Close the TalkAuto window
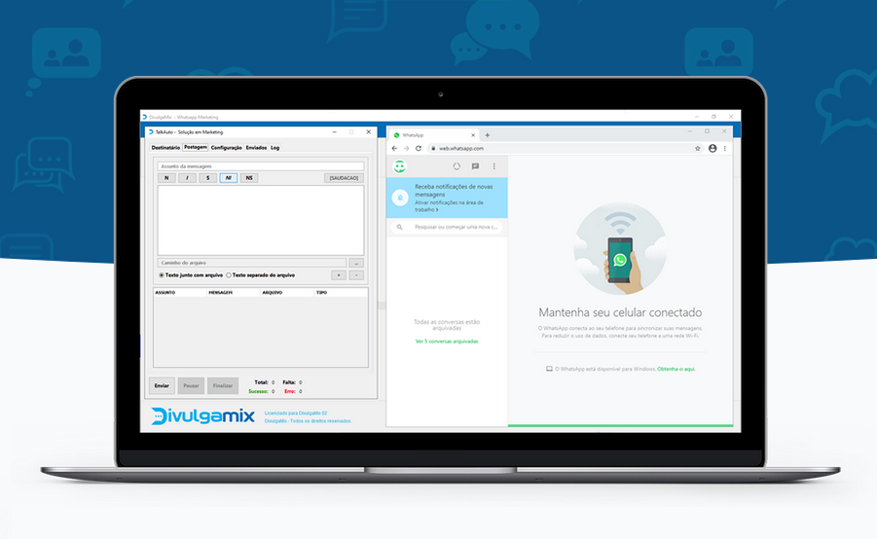The image size is (877, 539). point(368,132)
